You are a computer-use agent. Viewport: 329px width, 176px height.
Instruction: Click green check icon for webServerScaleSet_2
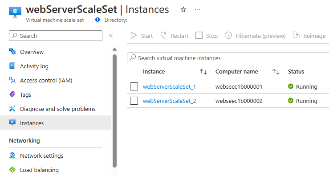291,100
